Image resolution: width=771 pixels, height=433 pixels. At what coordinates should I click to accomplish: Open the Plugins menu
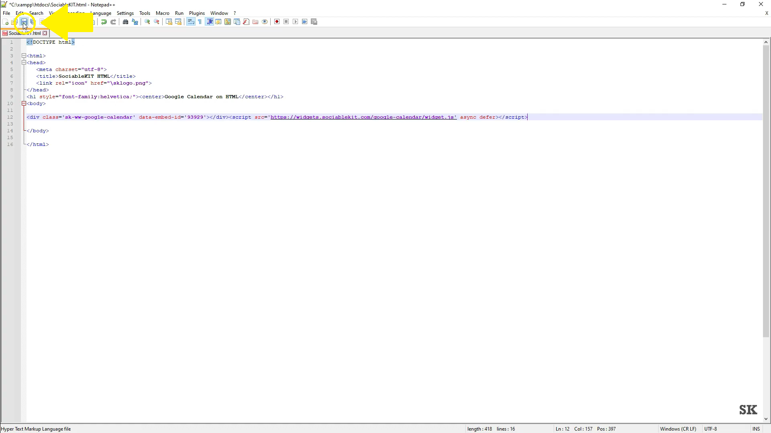[197, 13]
